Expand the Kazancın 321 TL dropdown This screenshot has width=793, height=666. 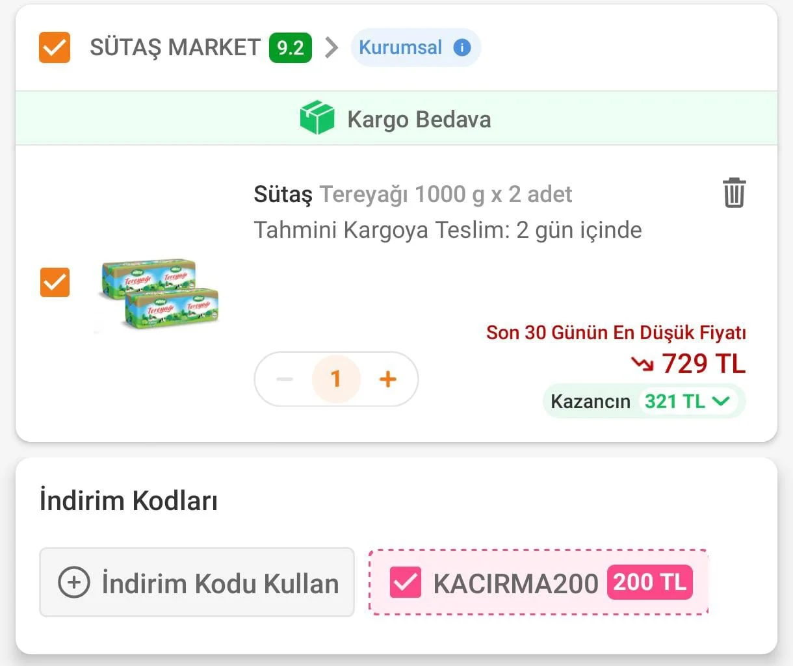pos(644,402)
